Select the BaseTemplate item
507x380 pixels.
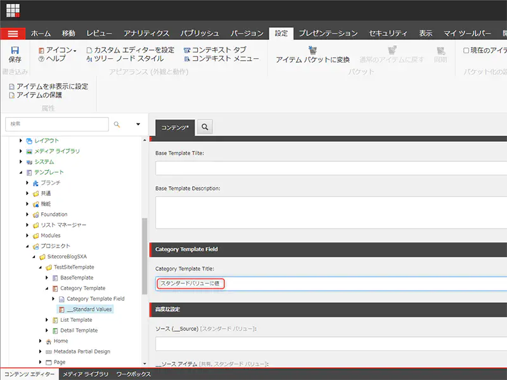77,277
